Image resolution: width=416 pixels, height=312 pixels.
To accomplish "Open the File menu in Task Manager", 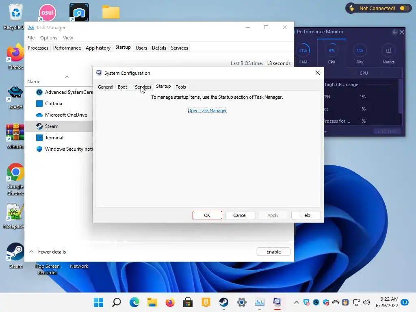I will [x=31, y=38].
